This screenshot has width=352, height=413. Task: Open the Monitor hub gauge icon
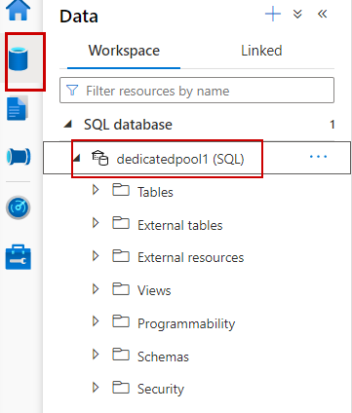(x=19, y=207)
